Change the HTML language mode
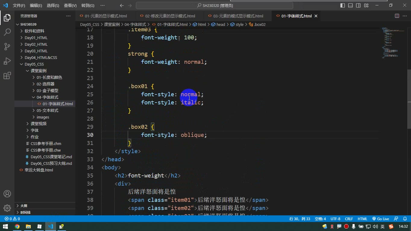 pyautogui.click(x=362, y=219)
